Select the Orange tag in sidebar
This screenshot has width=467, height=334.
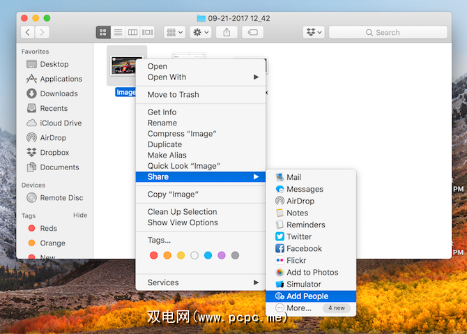pyautogui.click(x=54, y=243)
